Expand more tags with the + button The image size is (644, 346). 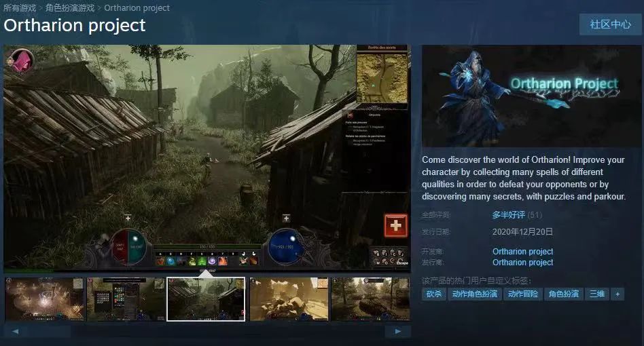617,294
